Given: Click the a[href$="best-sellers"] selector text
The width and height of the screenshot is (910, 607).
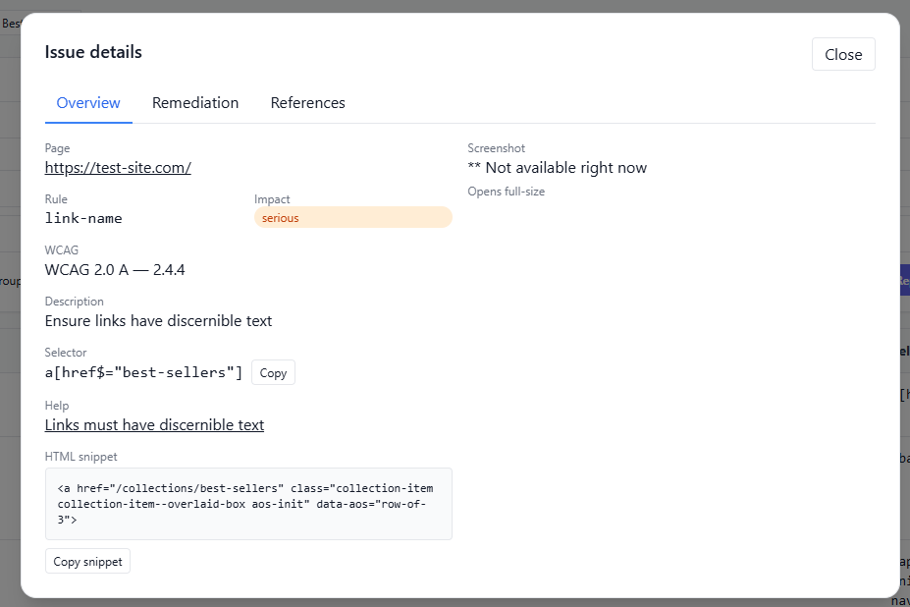Looking at the screenshot, I should (x=143, y=372).
